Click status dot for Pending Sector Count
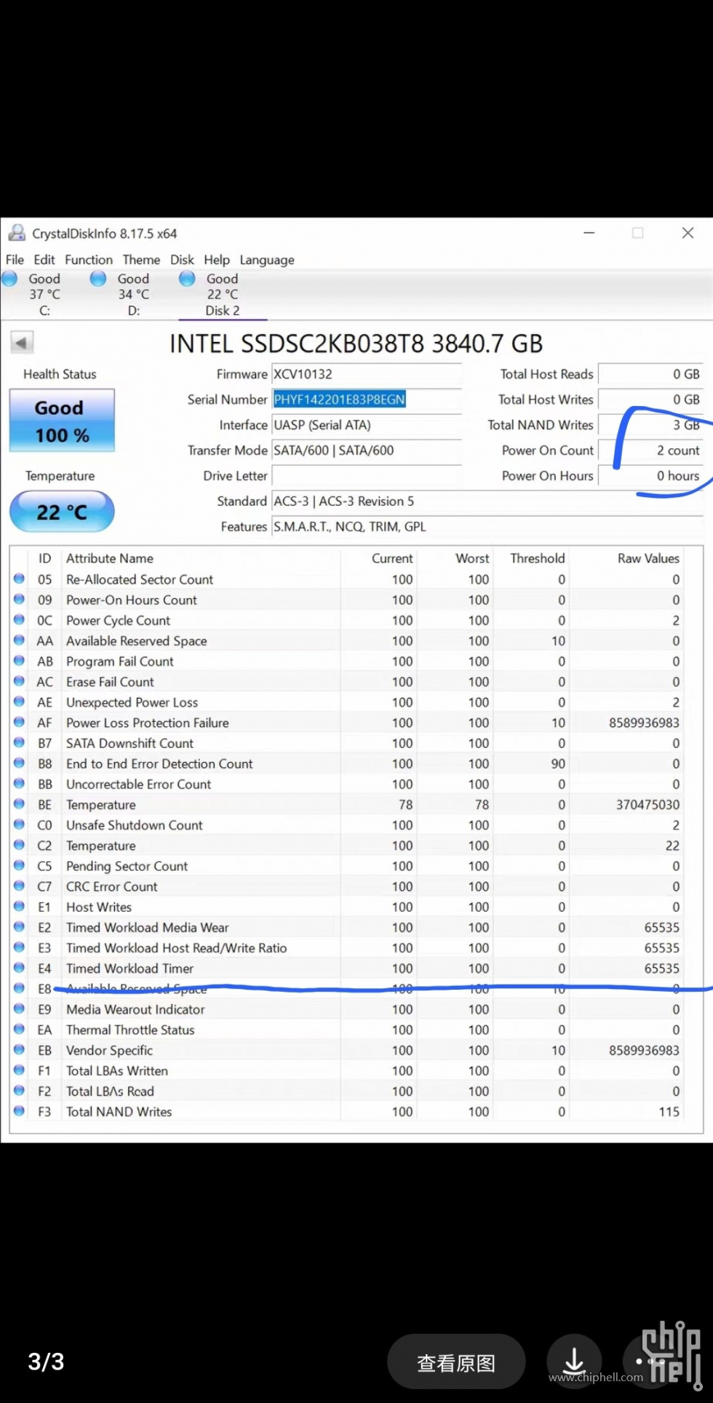The width and height of the screenshot is (713, 1403). click(20, 866)
